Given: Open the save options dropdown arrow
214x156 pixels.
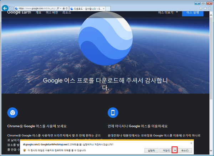Looking at the screenshot, I should pyautogui.click(x=175, y=150).
